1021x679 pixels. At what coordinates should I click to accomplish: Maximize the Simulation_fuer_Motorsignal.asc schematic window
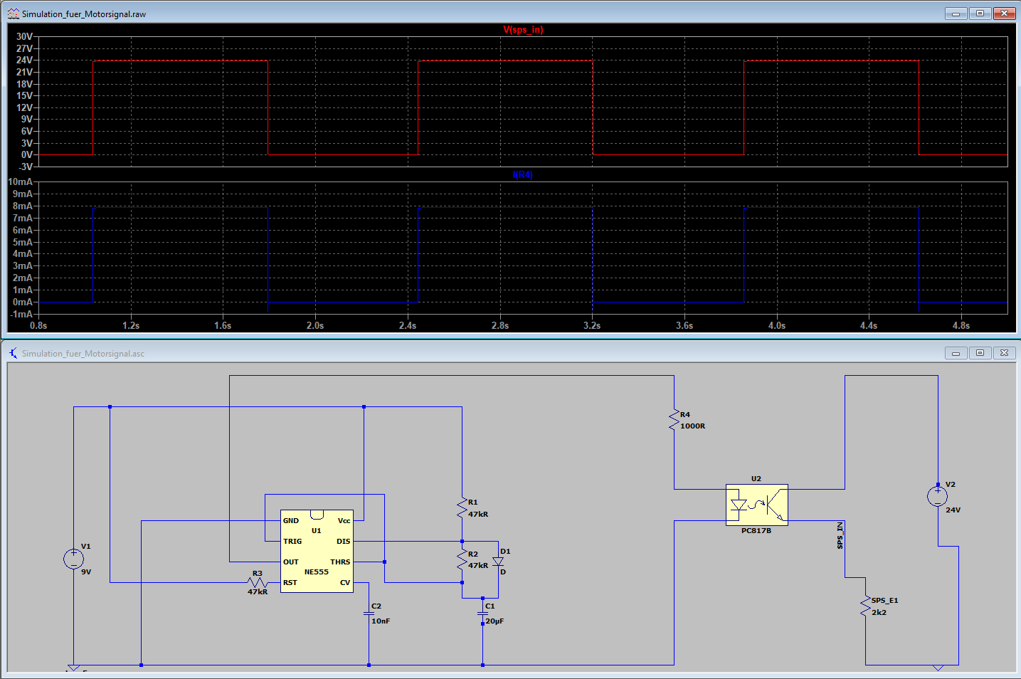980,352
